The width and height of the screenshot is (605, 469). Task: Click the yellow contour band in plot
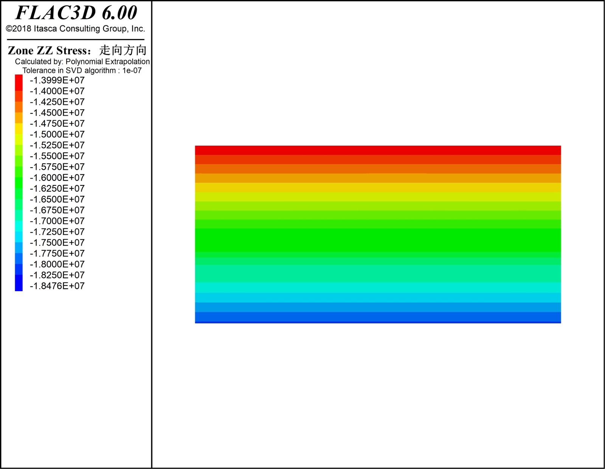coord(378,188)
